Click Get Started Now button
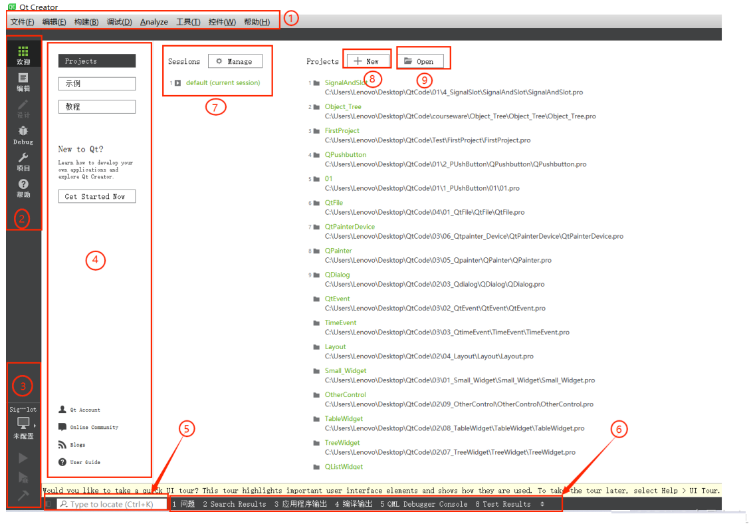Screen dimensions: 751x530 (x=97, y=196)
